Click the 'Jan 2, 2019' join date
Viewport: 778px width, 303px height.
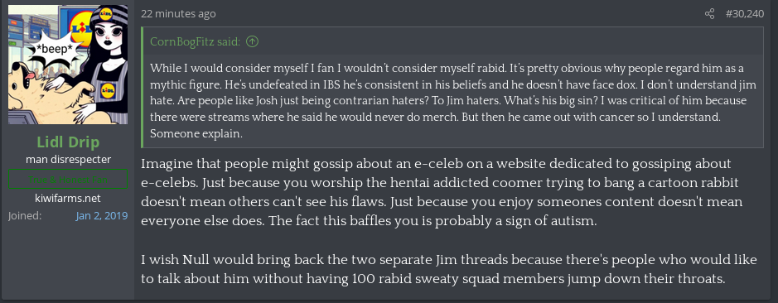coord(102,216)
